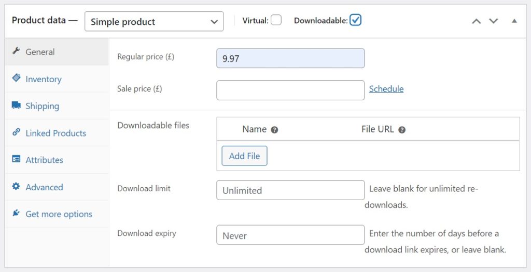The image size is (531, 272).
Task: Click the Attributes list icon
Action: (x=16, y=159)
